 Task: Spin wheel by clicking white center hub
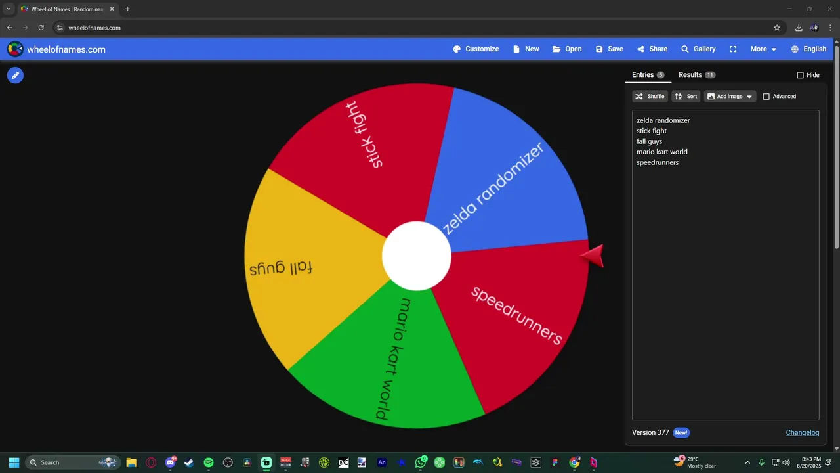click(417, 256)
